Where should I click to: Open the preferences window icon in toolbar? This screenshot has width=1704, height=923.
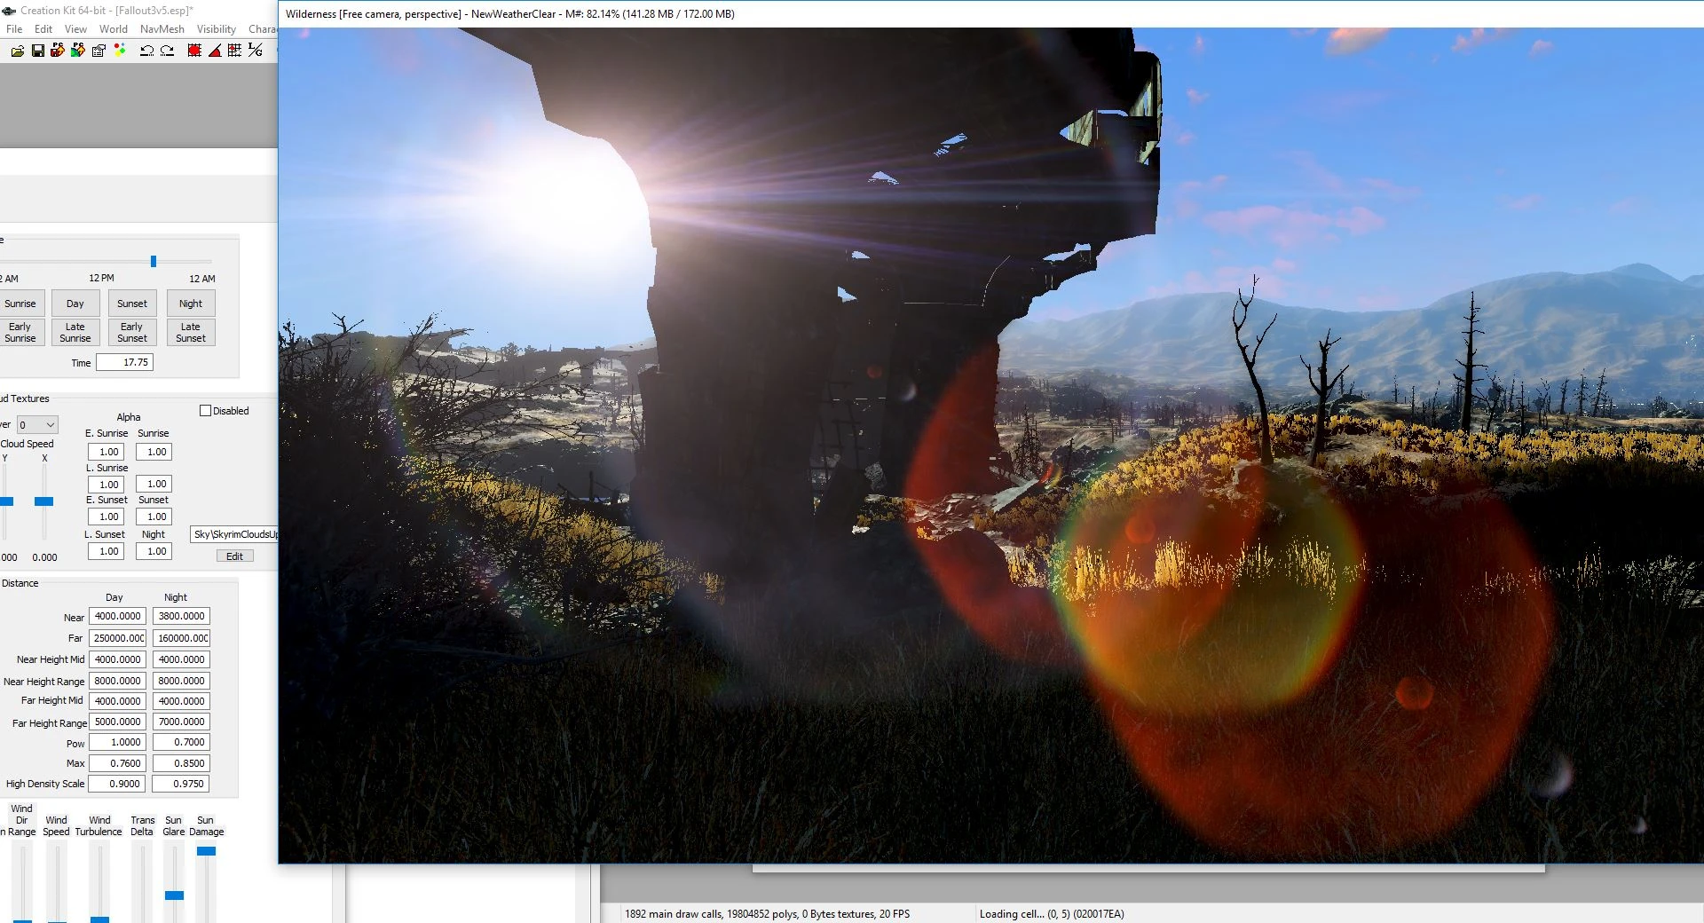pos(99,51)
